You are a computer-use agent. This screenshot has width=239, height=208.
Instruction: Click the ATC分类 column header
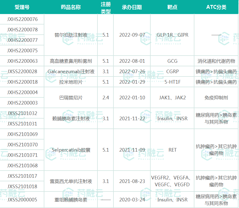pyautogui.click(x=216, y=7)
